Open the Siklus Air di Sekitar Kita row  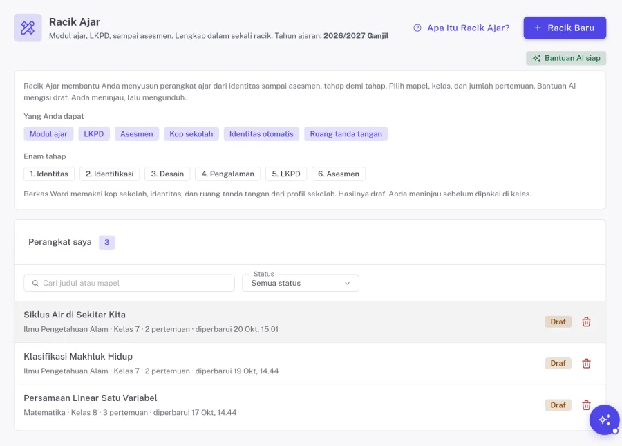click(x=310, y=322)
